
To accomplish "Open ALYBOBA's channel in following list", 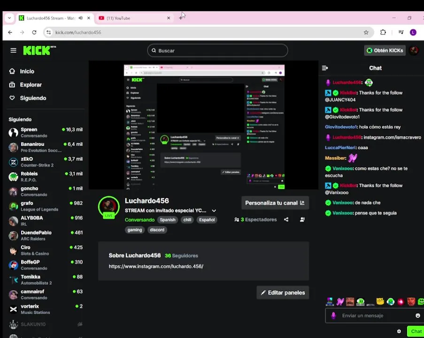I will pos(46,221).
